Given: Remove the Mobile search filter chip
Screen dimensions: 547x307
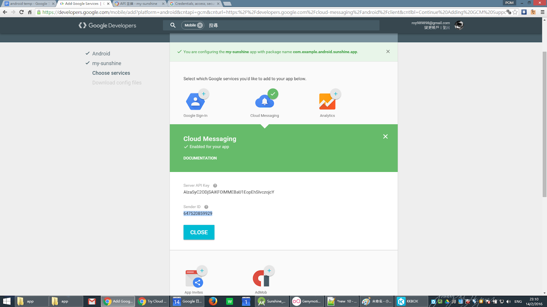Looking at the screenshot, I should [200, 25].
